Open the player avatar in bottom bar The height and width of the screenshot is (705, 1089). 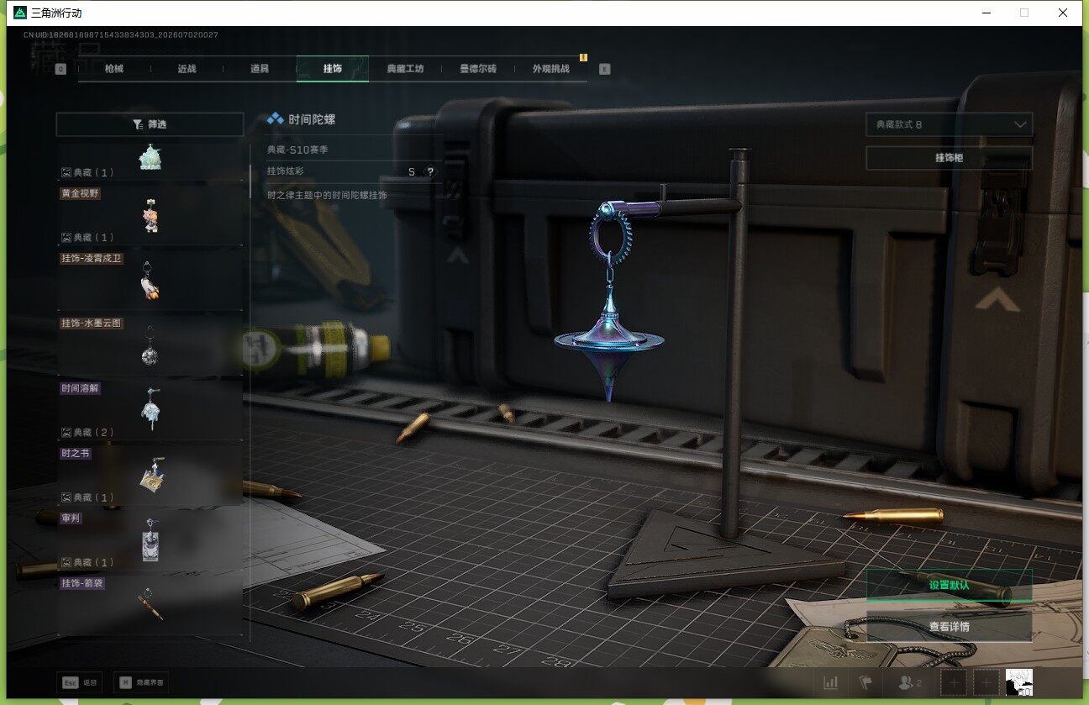click(1018, 682)
